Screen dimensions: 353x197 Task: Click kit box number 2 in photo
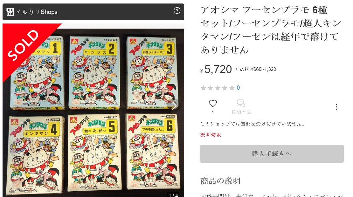94,72
